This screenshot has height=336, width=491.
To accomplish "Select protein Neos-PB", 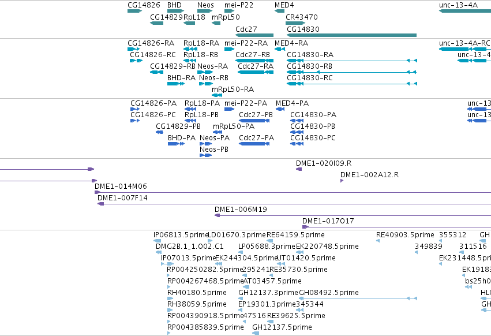I will point(206,156).
